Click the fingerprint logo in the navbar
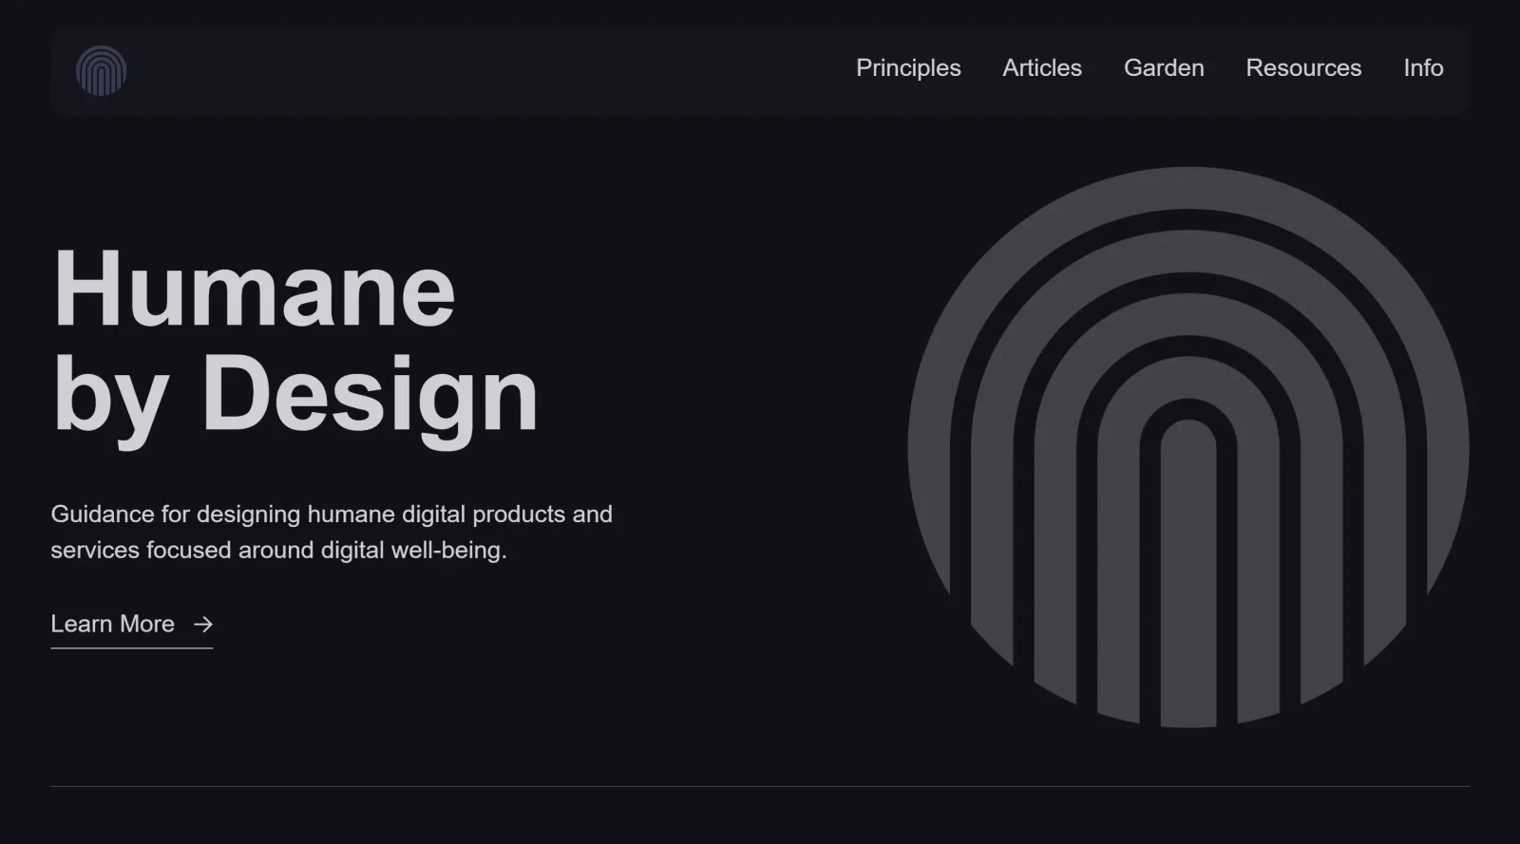Image resolution: width=1520 pixels, height=844 pixels. pyautogui.click(x=102, y=71)
